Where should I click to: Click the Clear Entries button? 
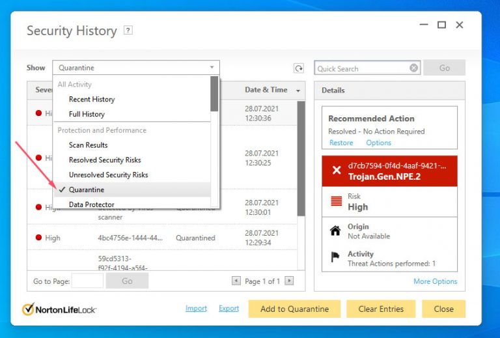pyautogui.click(x=381, y=309)
